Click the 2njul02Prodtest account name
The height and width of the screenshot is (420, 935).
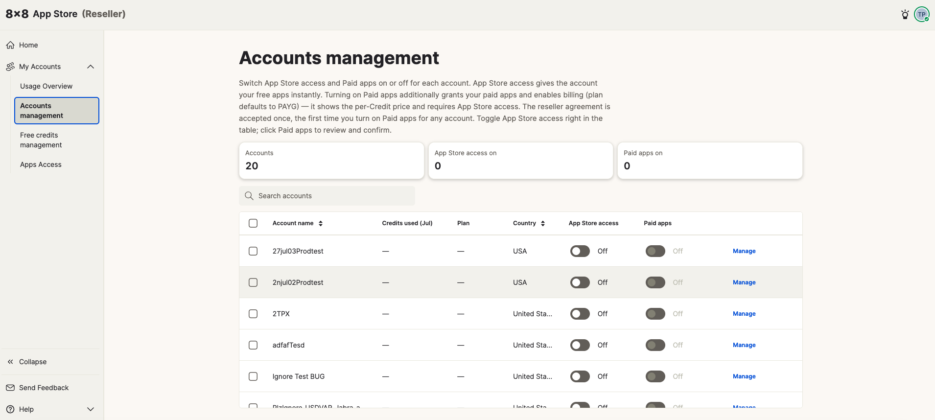(x=298, y=282)
